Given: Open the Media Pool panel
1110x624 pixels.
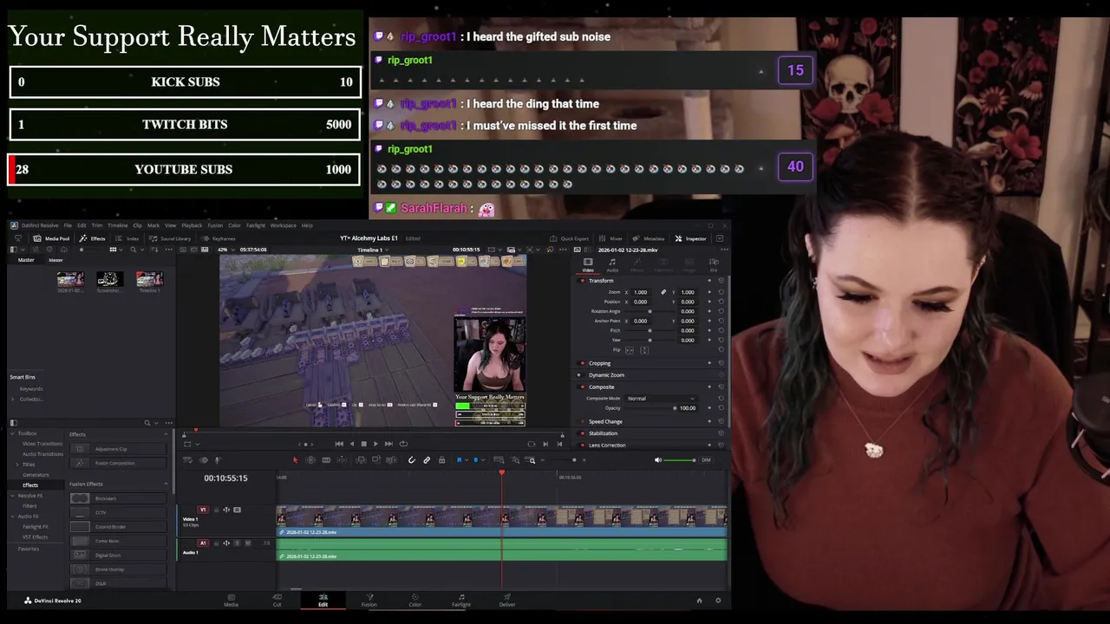Looking at the screenshot, I should [x=51, y=238].
